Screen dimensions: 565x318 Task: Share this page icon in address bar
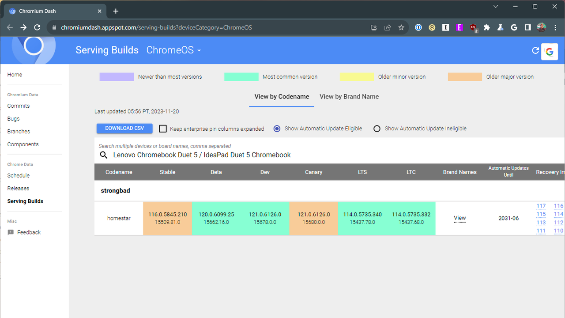(x=388, y=27)
